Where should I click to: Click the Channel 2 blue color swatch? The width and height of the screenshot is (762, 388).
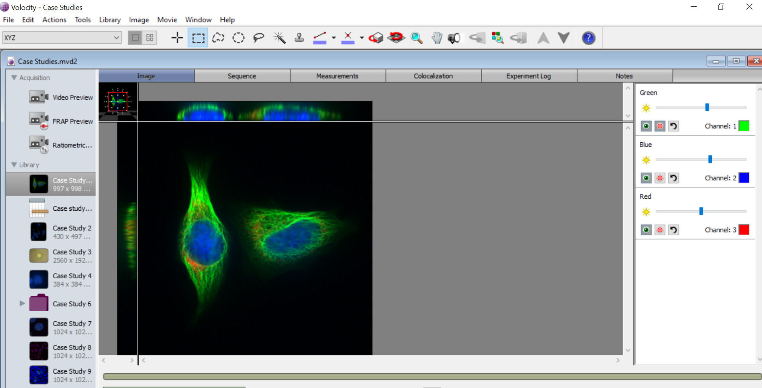point(744,178)
